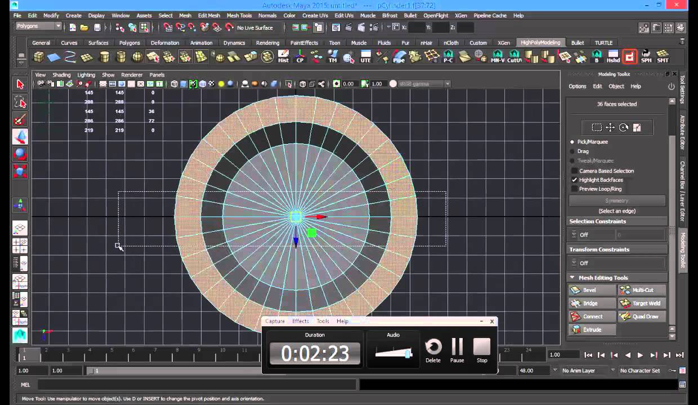The height and width of the screenshot is (405, 698).
Task: Activate the Quad Draw tool
Action: click(642, 317)
